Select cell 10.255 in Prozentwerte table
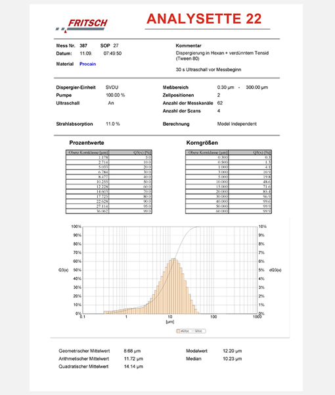The height and width of the screenshot is (395, 335). (x=87, y=182)
